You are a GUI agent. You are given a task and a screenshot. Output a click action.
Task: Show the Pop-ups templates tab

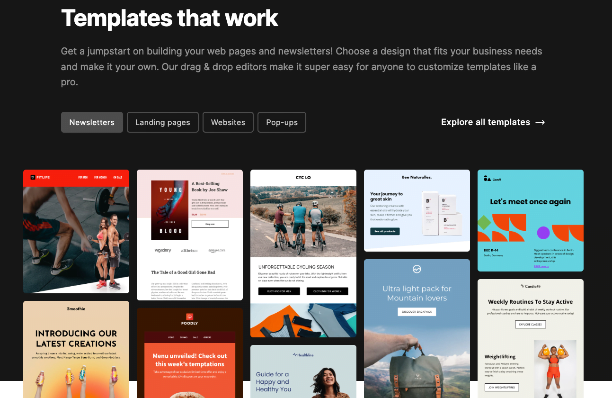(x=282, y=122)
